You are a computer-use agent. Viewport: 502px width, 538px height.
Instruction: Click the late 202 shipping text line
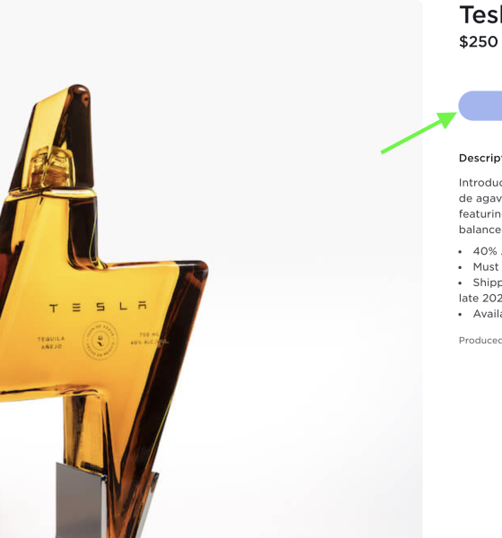pyautogui.click(x=480, y=298)
